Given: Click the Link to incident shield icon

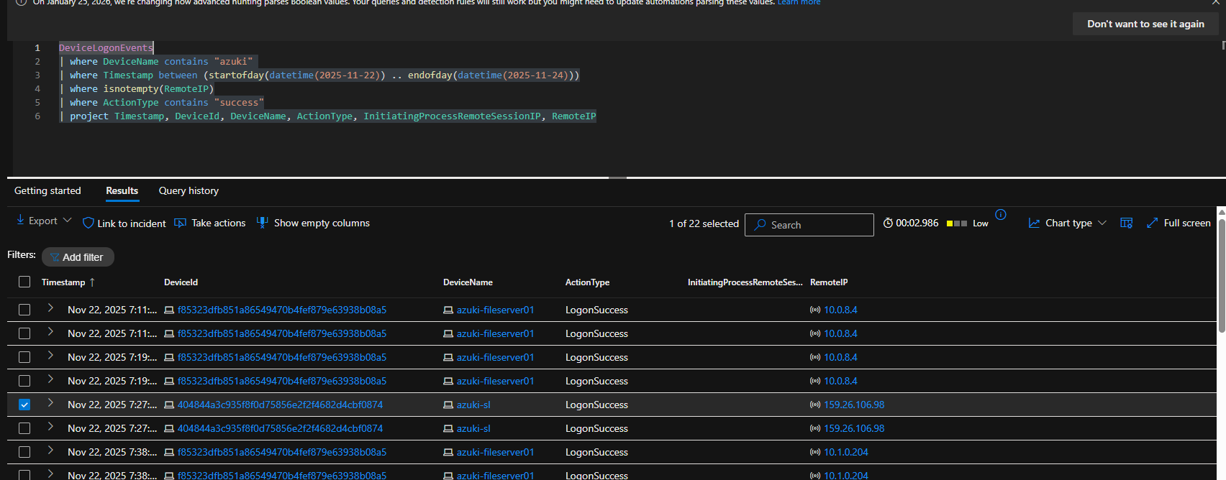Looking at the screenshot, I should tap(88, 223).
